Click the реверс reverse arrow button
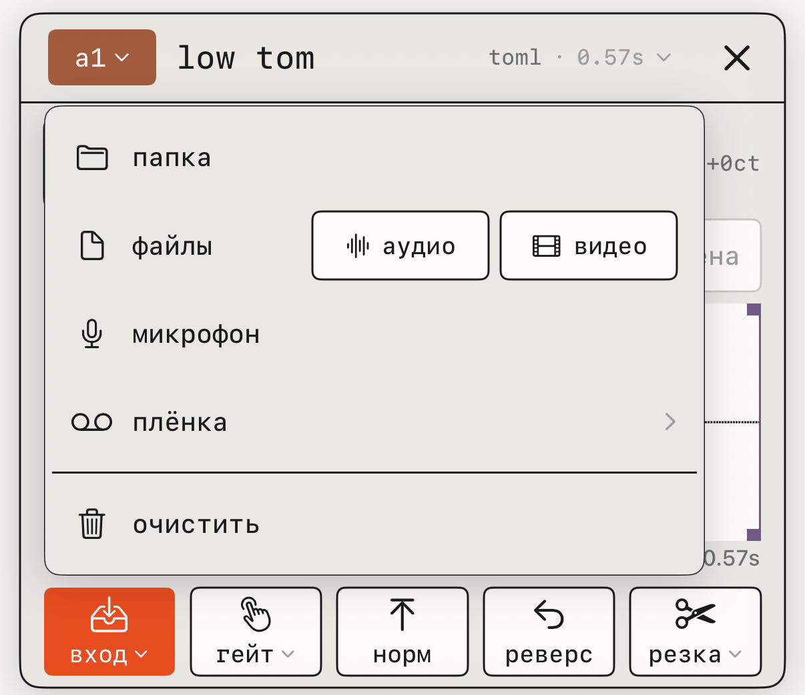The width and height of the screenshot is (805, 695). pyautogui.click(x=549, y=632)
